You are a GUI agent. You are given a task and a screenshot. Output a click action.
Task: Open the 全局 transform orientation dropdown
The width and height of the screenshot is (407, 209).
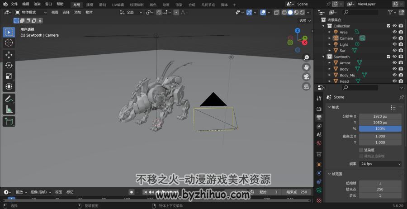[x=131, y=12]
